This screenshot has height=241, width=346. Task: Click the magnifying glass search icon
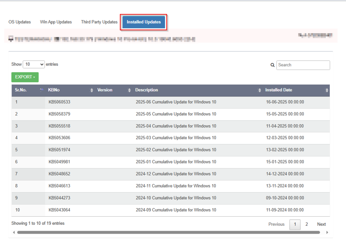click(x=273, y=65)
